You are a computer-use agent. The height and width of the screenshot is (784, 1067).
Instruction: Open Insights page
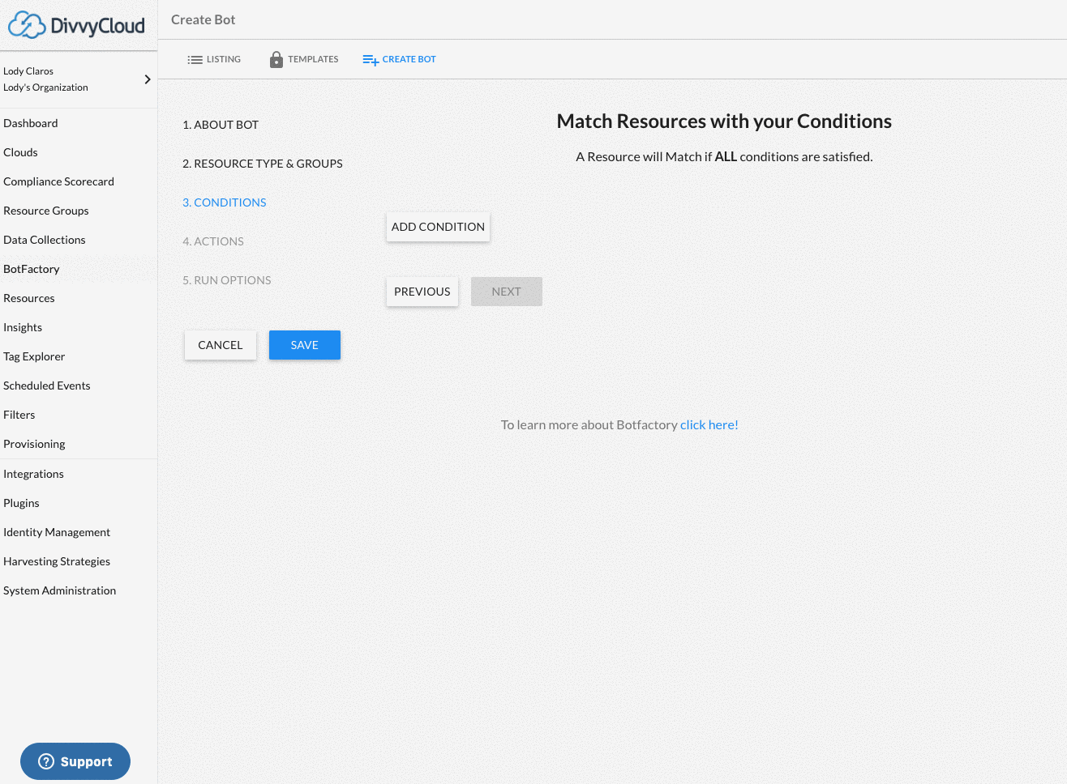[23, 327]
